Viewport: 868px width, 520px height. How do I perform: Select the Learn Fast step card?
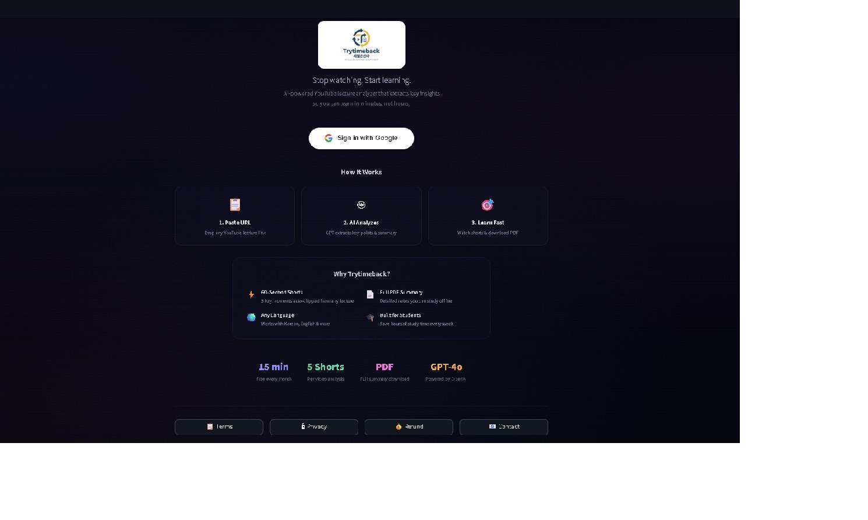point(488,216)
